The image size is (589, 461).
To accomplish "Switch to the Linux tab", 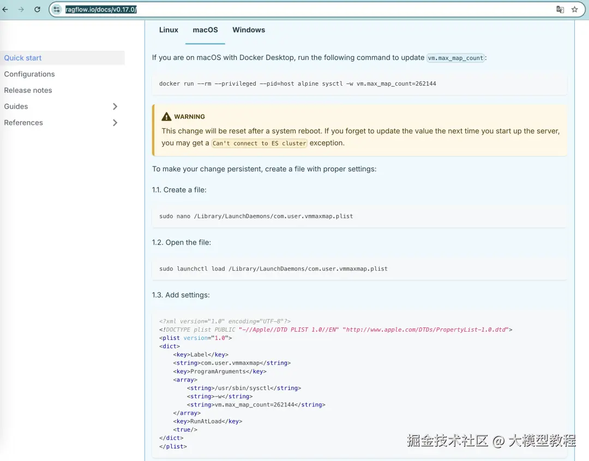I will 169,29.
